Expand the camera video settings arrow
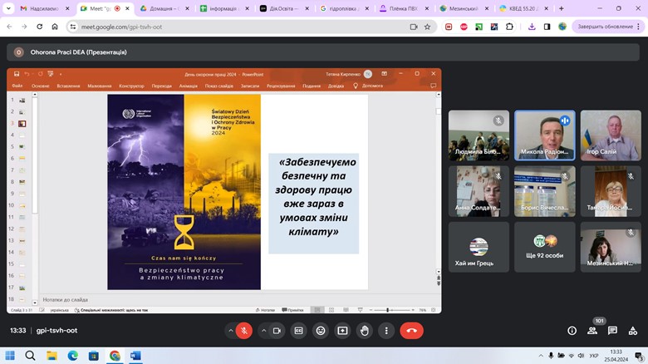 point(263,331)
